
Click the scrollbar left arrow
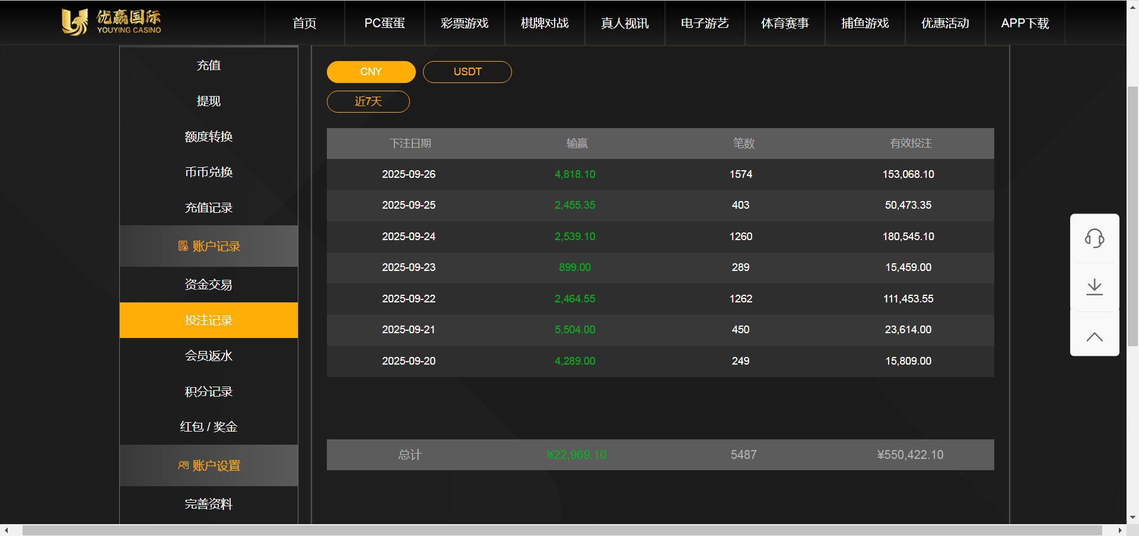click(5, 530)
